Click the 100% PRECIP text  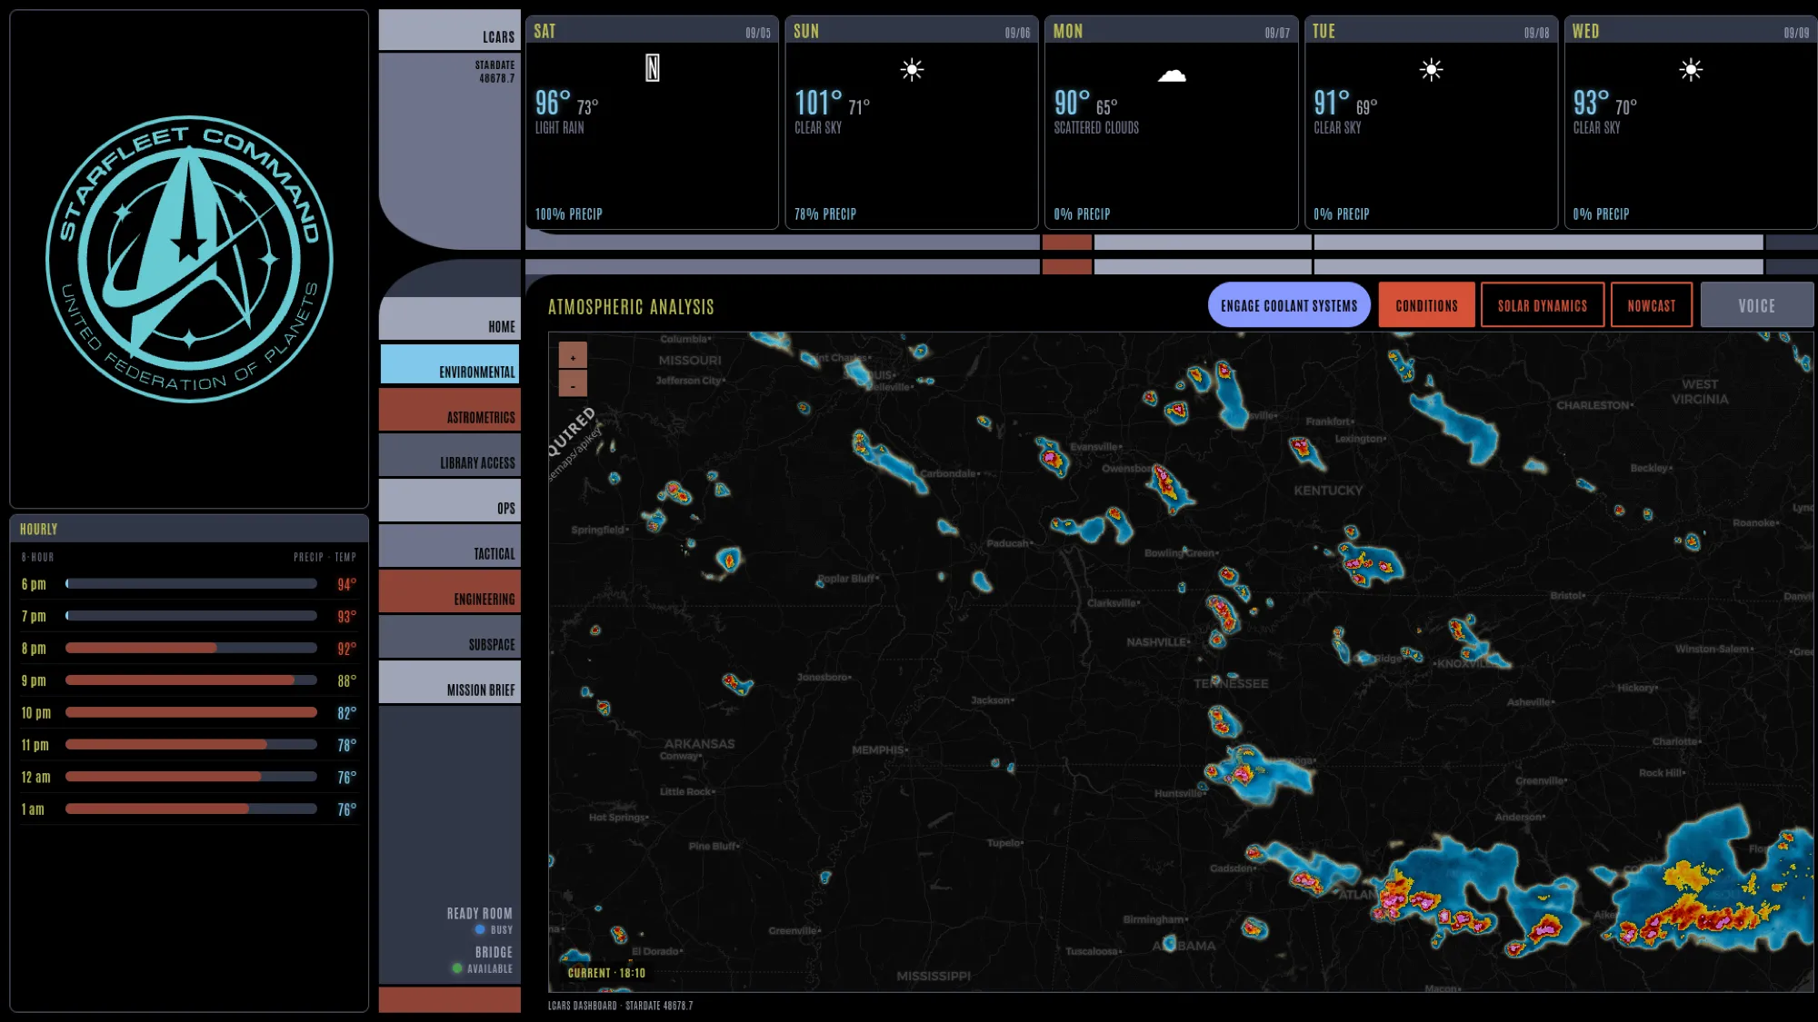coord(568,214)
